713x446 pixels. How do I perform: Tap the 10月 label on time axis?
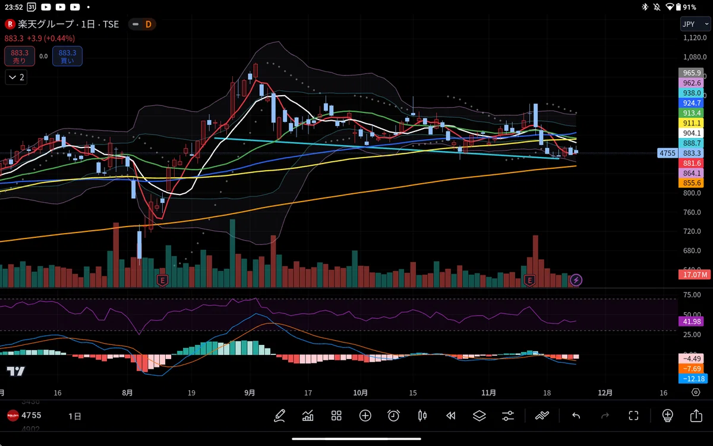coord(360,393)
